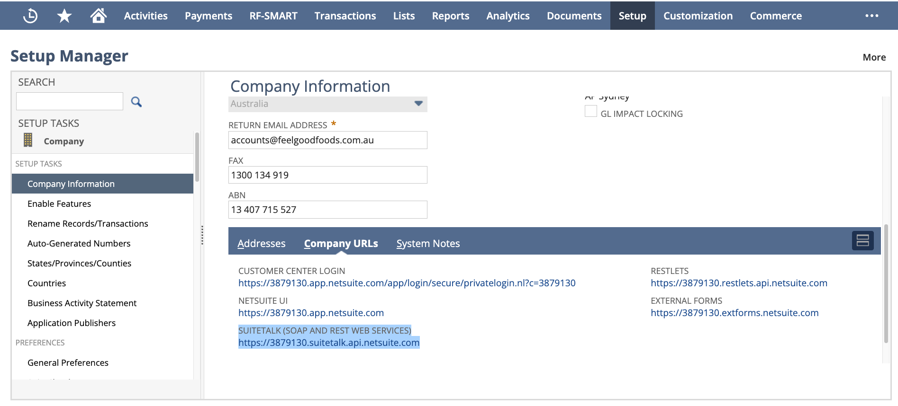The image size is (898, 406).
Task: Open the Documents menu
Action: pos(574,16)
